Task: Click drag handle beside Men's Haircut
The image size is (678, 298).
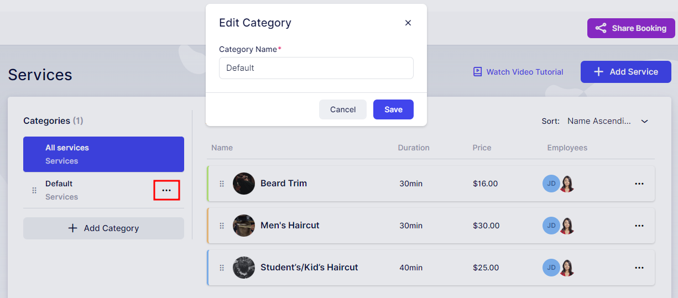Action: point(222,226)
